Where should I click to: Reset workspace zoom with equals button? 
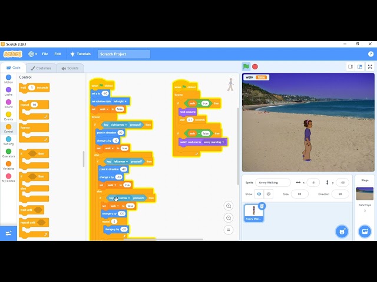[x=229, y=230]
